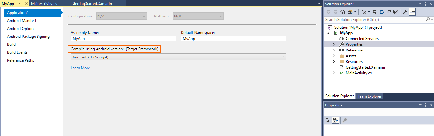Pin the Solution Explorer panel with auto-hide pin
The height and width of the screenshot is (136, 434).
(425, 4)
